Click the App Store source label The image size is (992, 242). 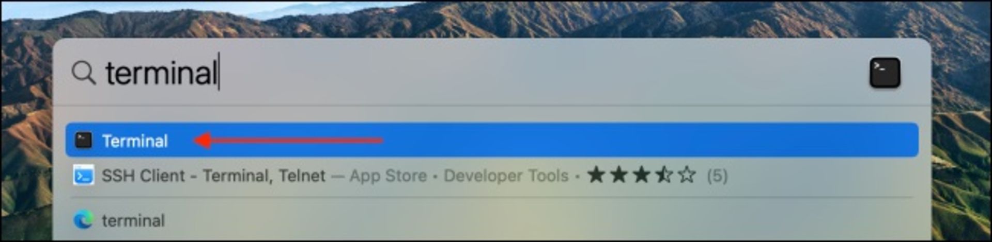388,176
